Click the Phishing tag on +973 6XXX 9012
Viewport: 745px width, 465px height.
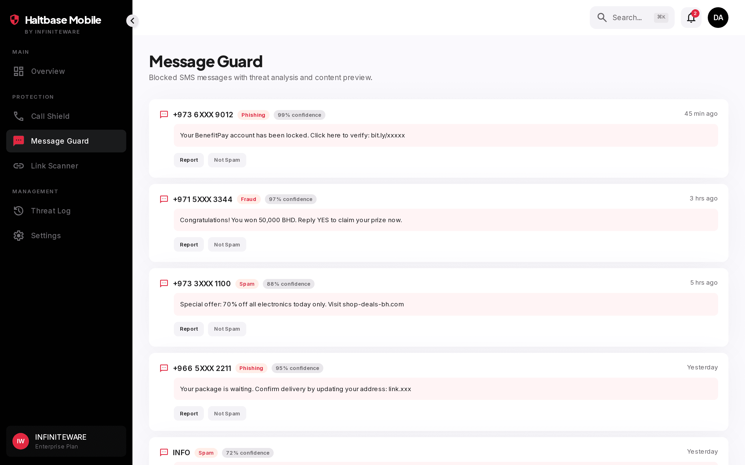(253, 115)
